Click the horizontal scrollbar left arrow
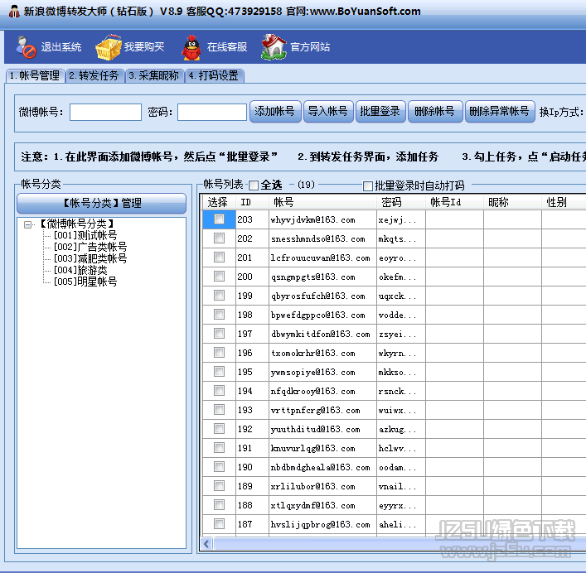 (x=206, y=543)
